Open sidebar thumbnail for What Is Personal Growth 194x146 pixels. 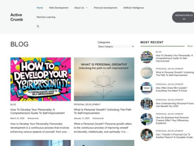(146, 73)
